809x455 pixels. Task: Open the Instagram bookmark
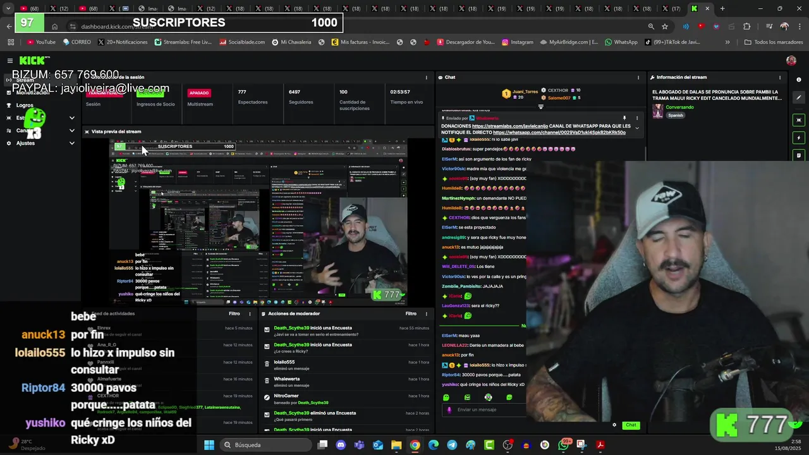pyautogui.click(x=518, y=42)
